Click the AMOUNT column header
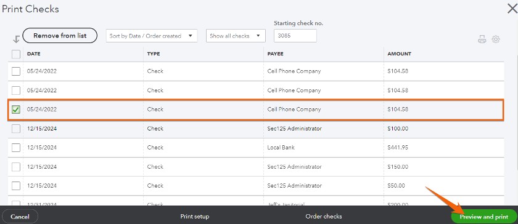Image resolution: width=518 pixels, height=224 pixels. pos(399,54)
